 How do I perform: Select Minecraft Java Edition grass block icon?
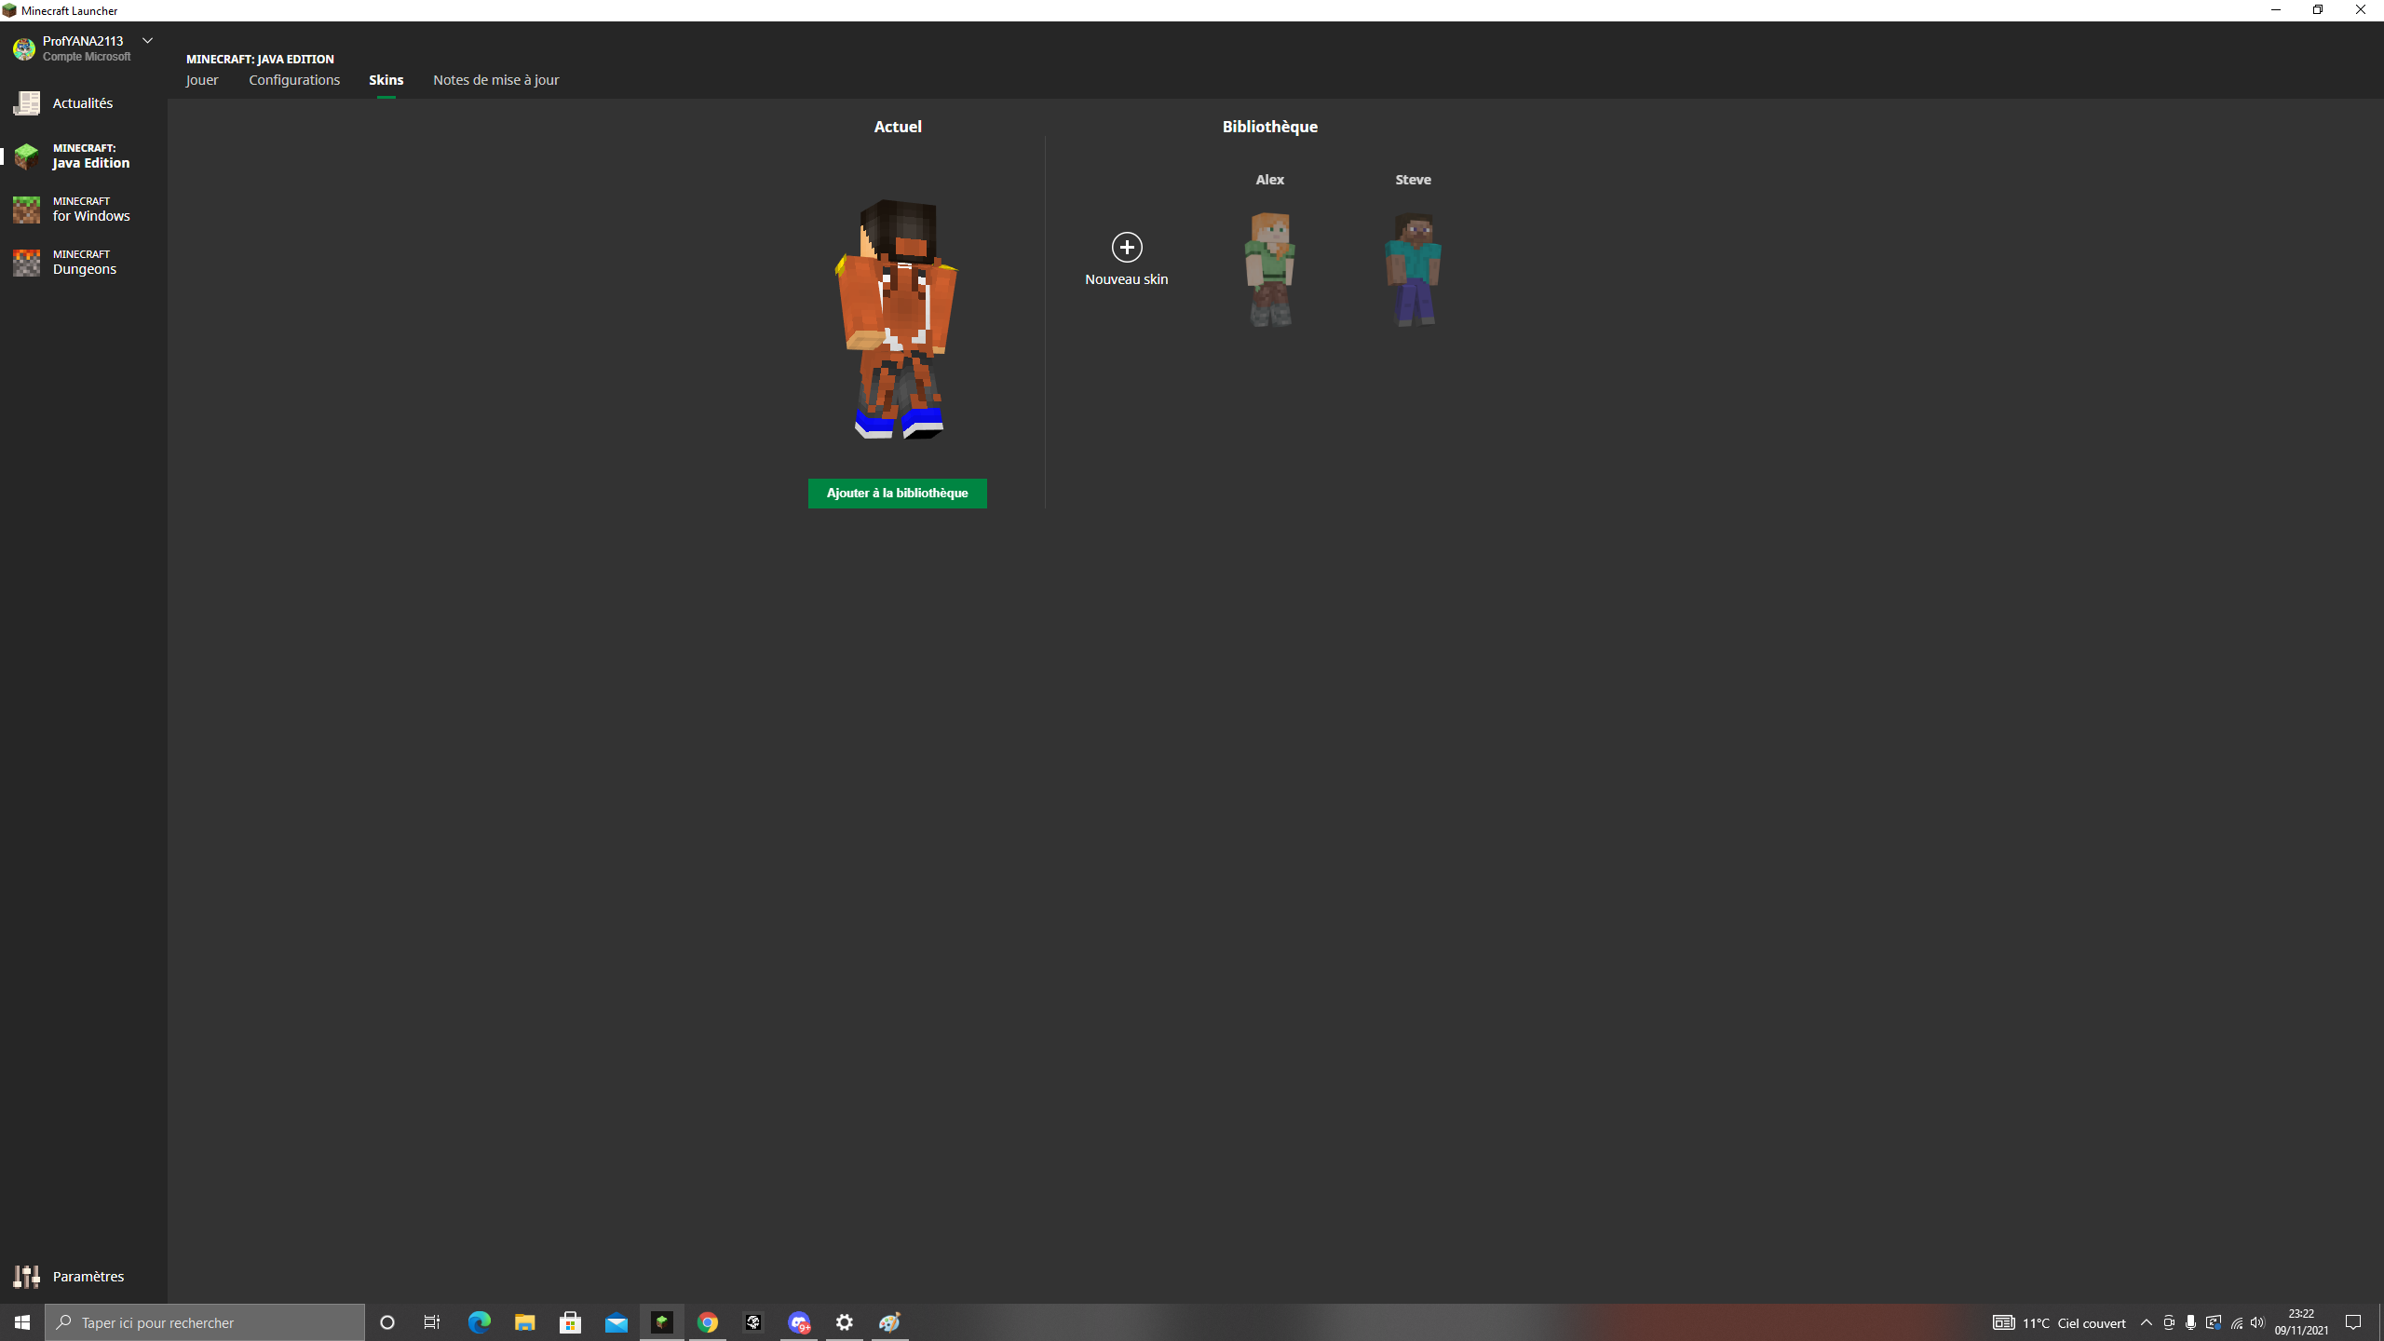[26, 156]
